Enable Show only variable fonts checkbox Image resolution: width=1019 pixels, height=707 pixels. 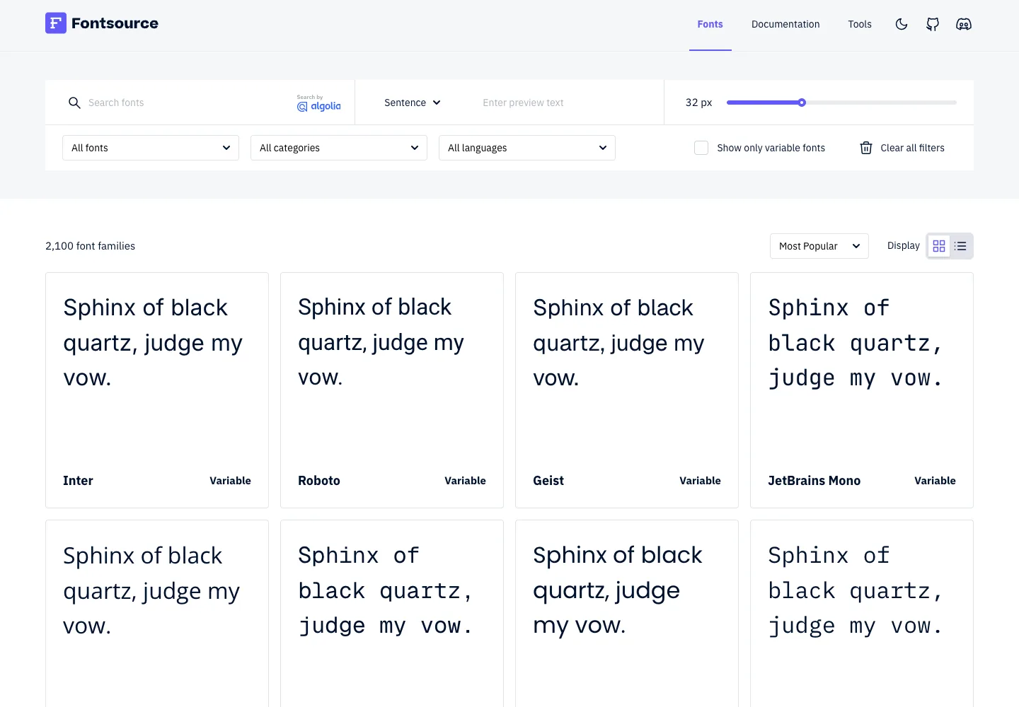coord(701,148)
